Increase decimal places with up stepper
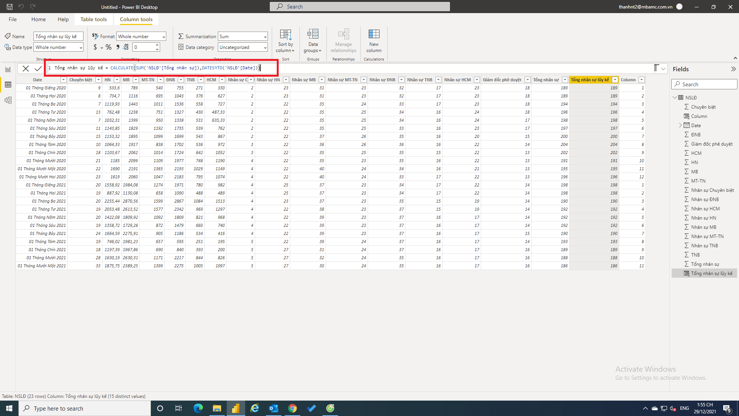Image resolution: width=739 pixels, height=416 pixels. pyautogui.click(x=157, y=45)
